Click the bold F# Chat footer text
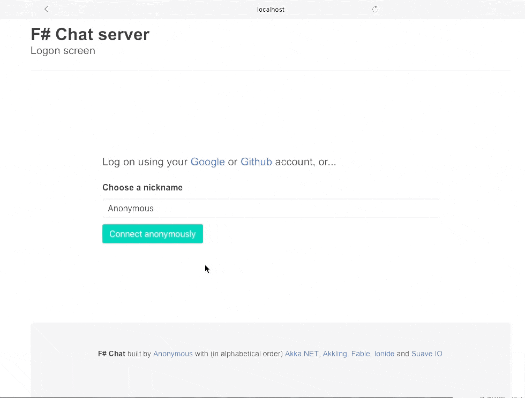Screen dimensions: 525x398 pyautogui.click(x=111, y=354)
